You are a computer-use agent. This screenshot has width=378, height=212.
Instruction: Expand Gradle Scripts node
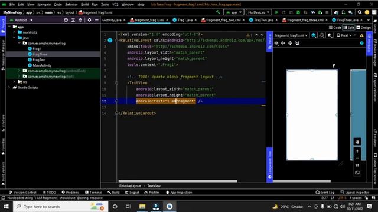9,88
